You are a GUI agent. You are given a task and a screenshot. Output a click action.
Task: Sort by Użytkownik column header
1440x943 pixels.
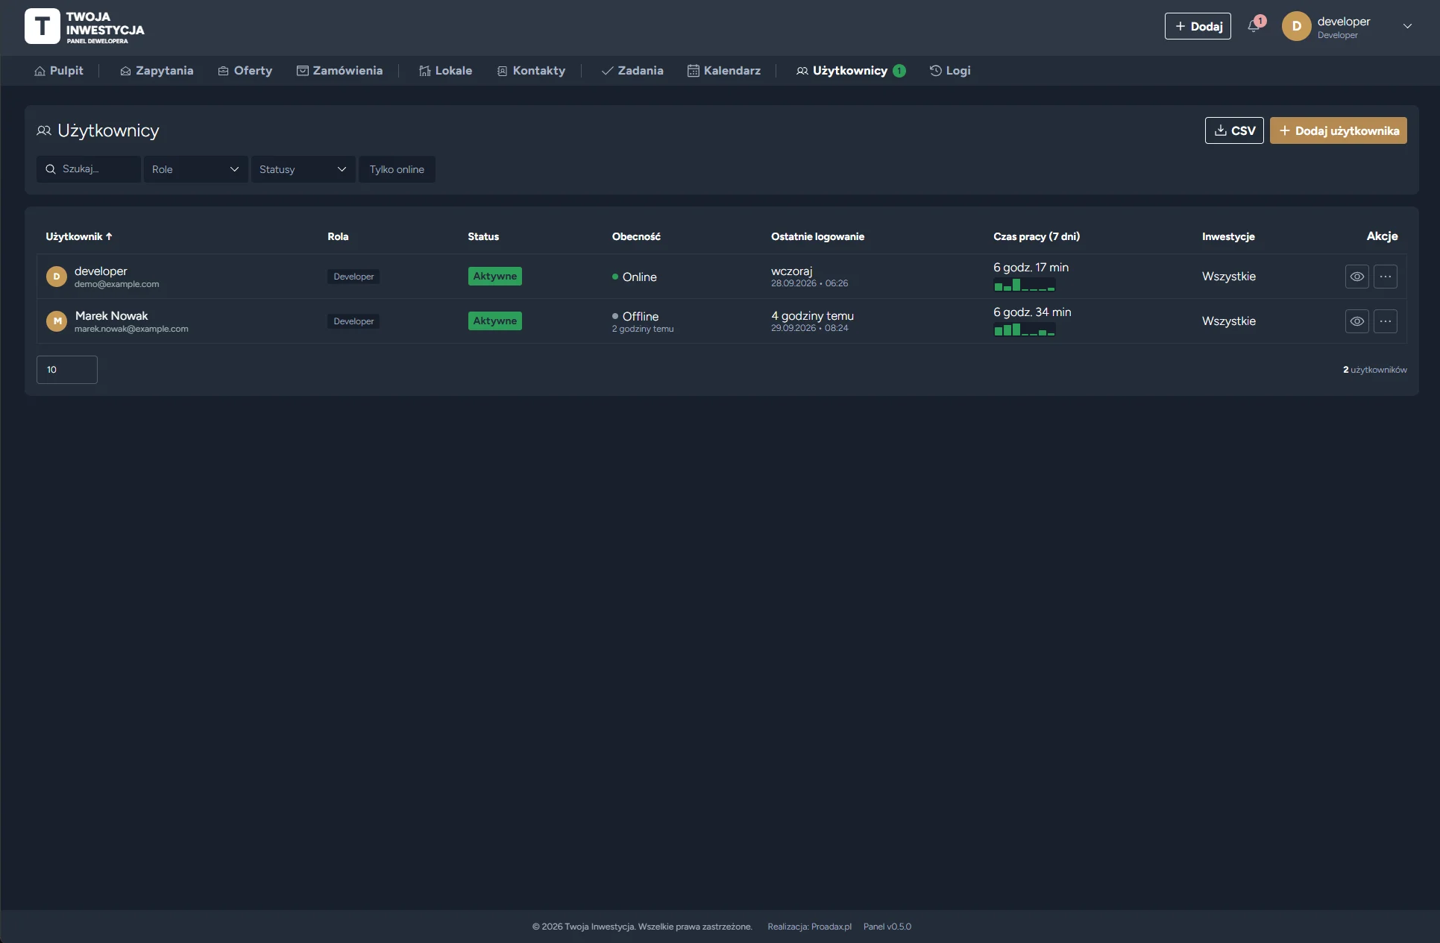point(79,236)
